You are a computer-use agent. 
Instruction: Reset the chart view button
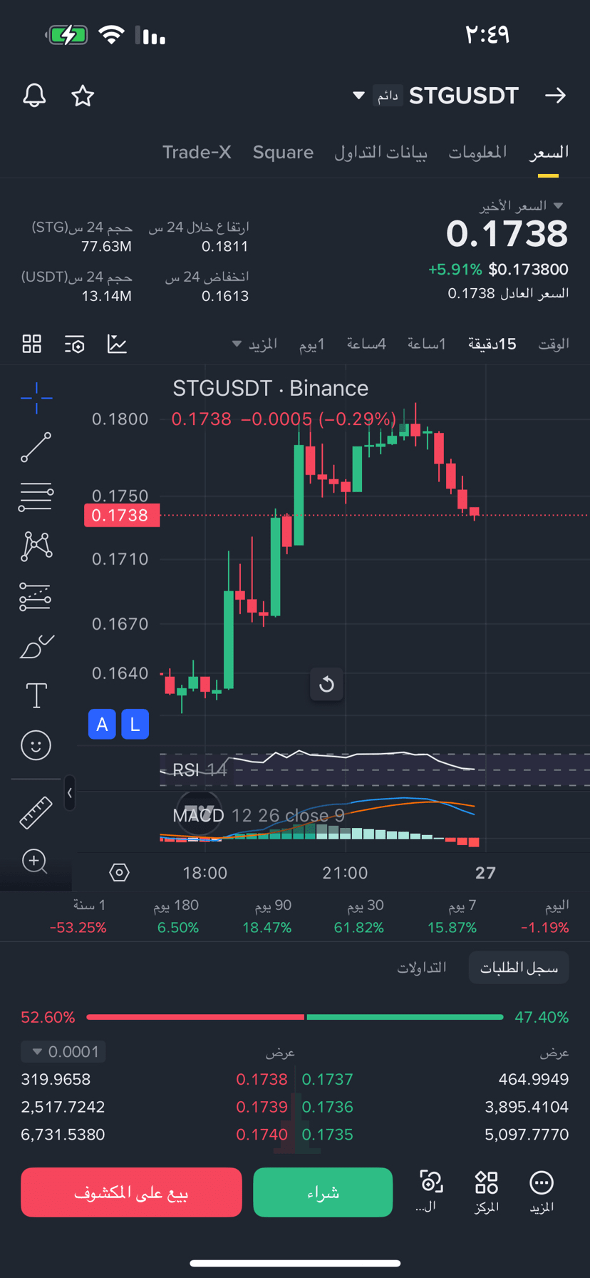[326, 685]
